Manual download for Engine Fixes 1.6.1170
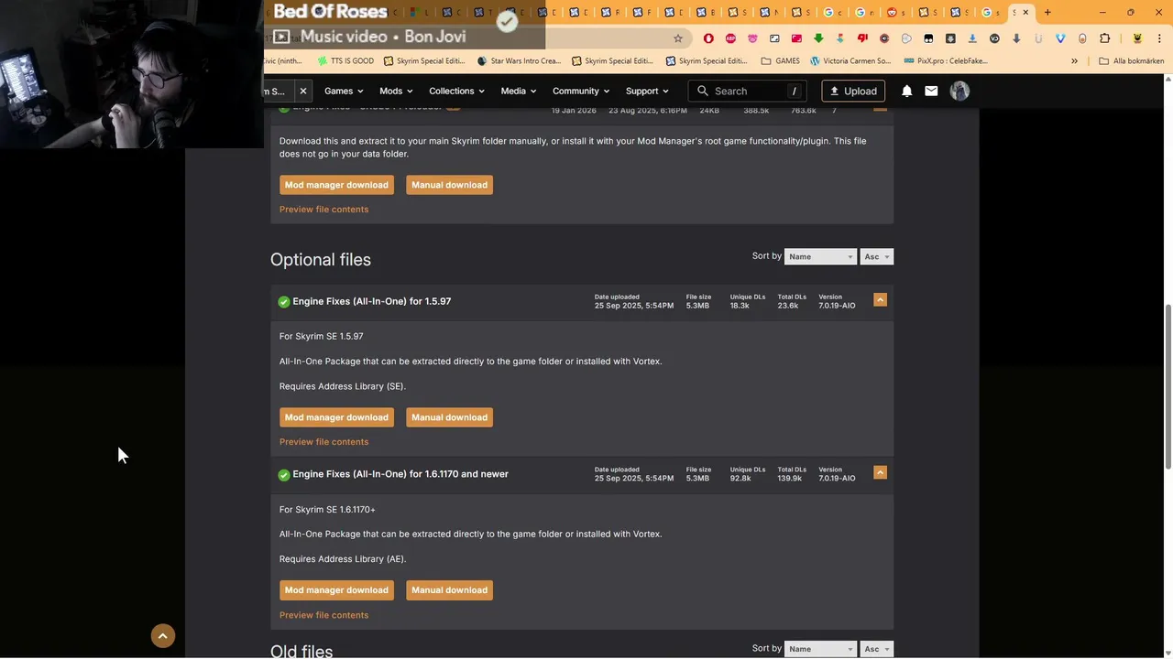This screenshot has width=1173, height=659. point(449,590)
